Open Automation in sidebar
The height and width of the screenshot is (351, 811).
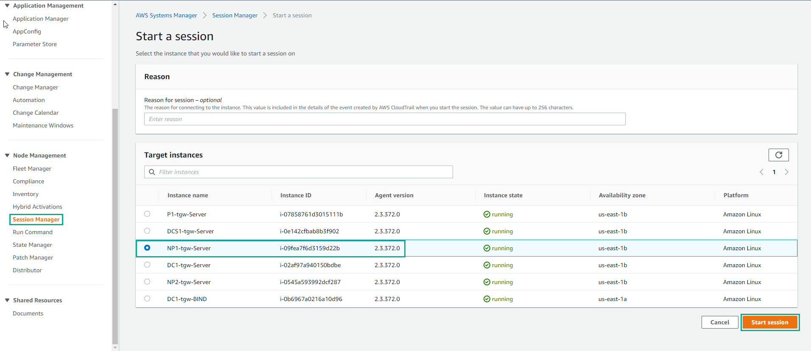point(29,100)
